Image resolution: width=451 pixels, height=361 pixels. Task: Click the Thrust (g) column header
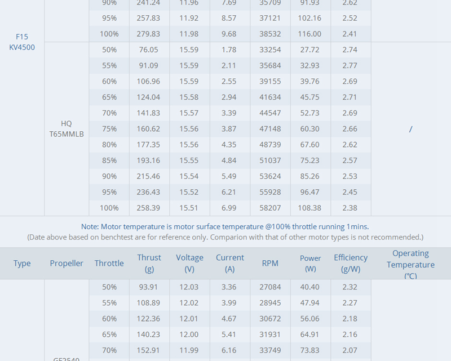(149, 263)
